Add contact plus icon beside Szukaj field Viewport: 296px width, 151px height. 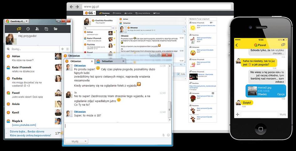(62, 49)
